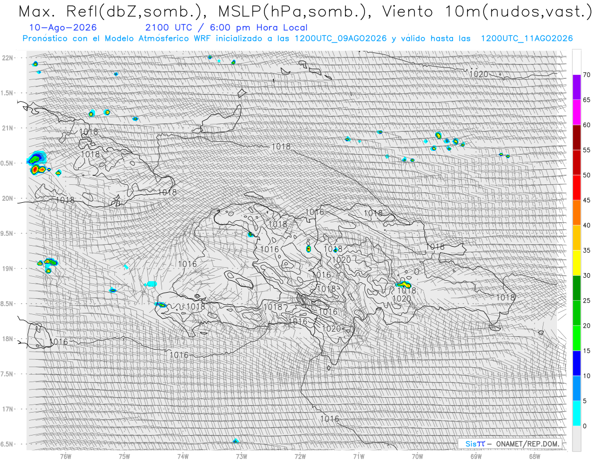Click the '69W' longitude label
The height and width of the screenshot is (463, 600).
pyautogui.click(x=476, y=456)
